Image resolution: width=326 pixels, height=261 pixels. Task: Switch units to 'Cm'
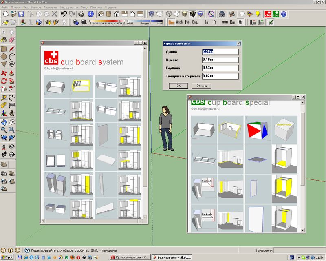click(233, 22)
